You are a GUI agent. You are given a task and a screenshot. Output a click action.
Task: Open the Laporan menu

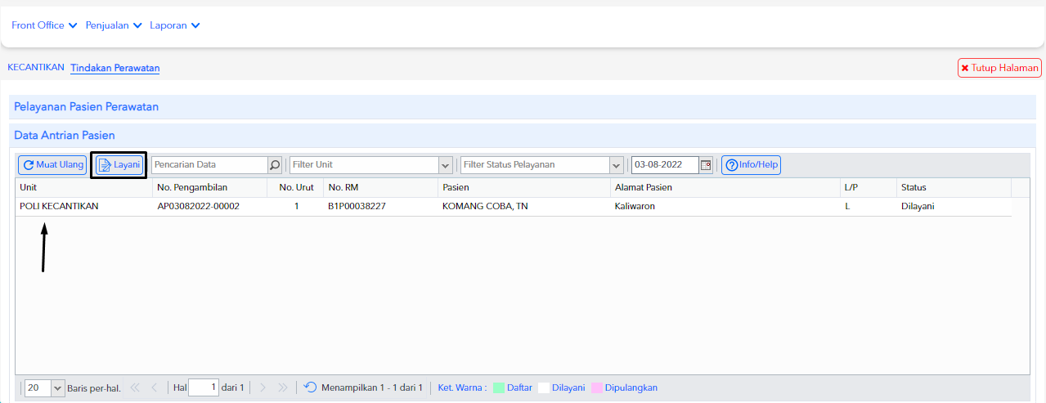point(175,25)
